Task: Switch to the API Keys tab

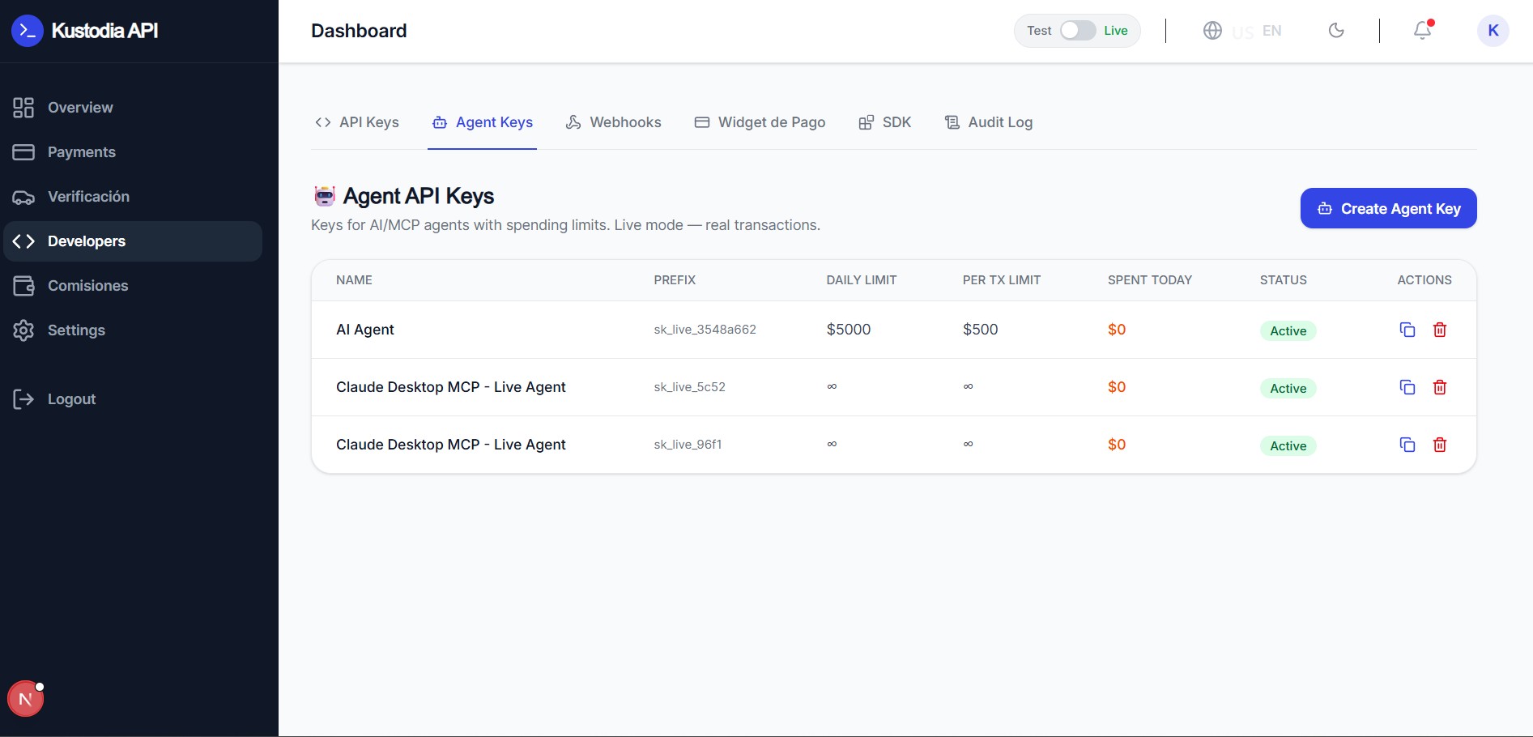Action: (x=357, y=122)
